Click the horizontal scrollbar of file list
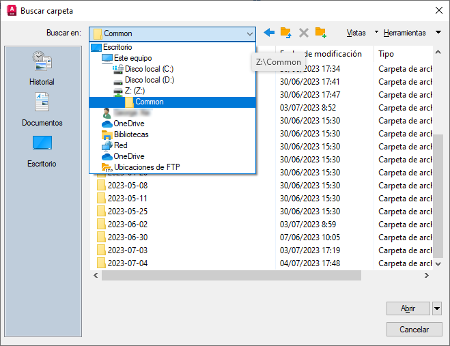The height and width of the screenshot is (346, 450). [x=231, y=275]
